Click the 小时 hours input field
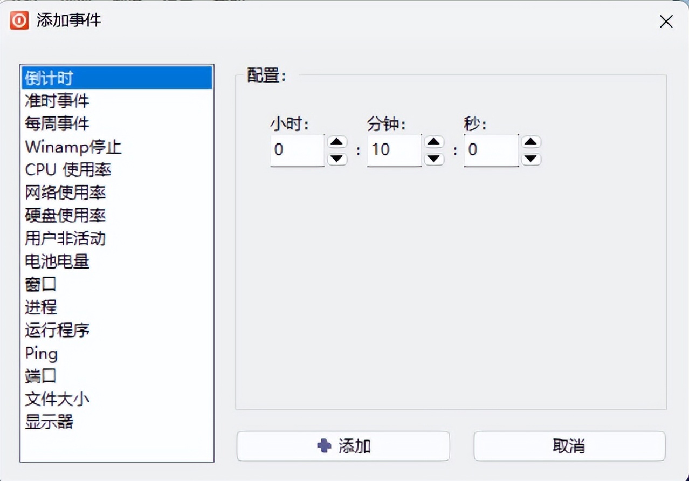Image resolution: width=689 pixels, height=481 pixels. point(297,150)
